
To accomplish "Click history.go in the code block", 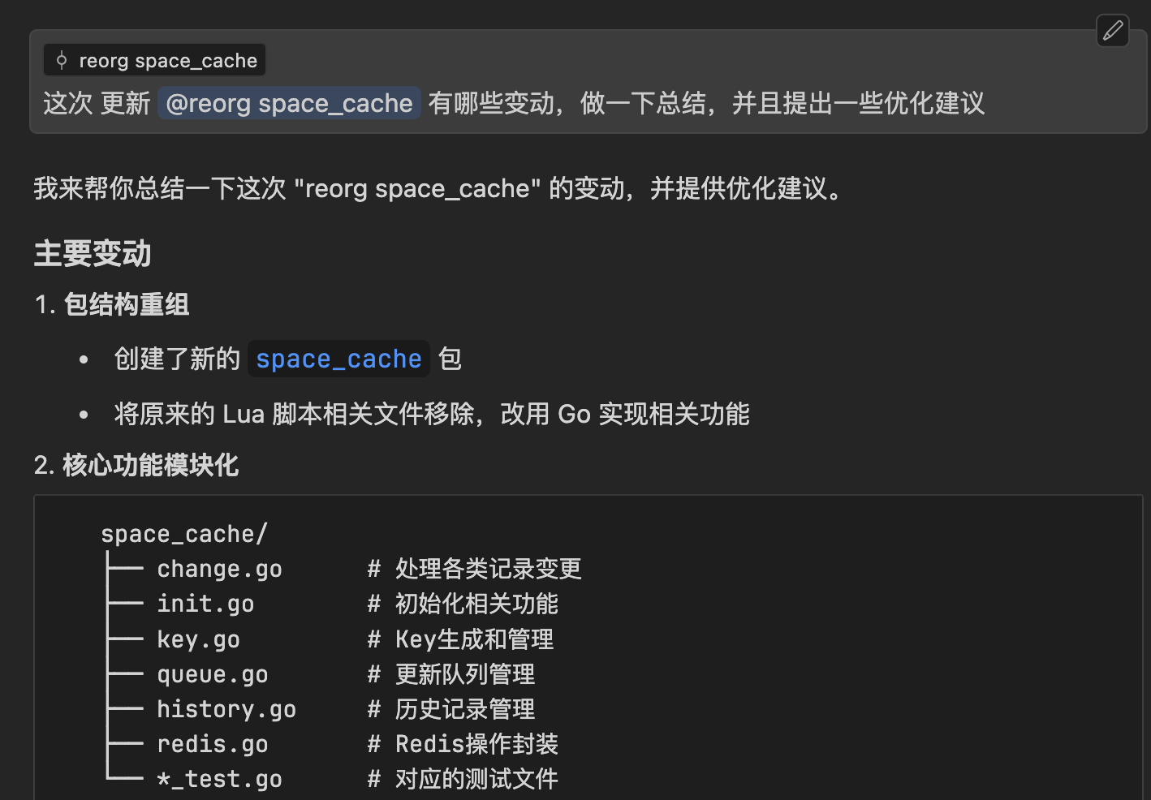I will (x=226, y=709).
